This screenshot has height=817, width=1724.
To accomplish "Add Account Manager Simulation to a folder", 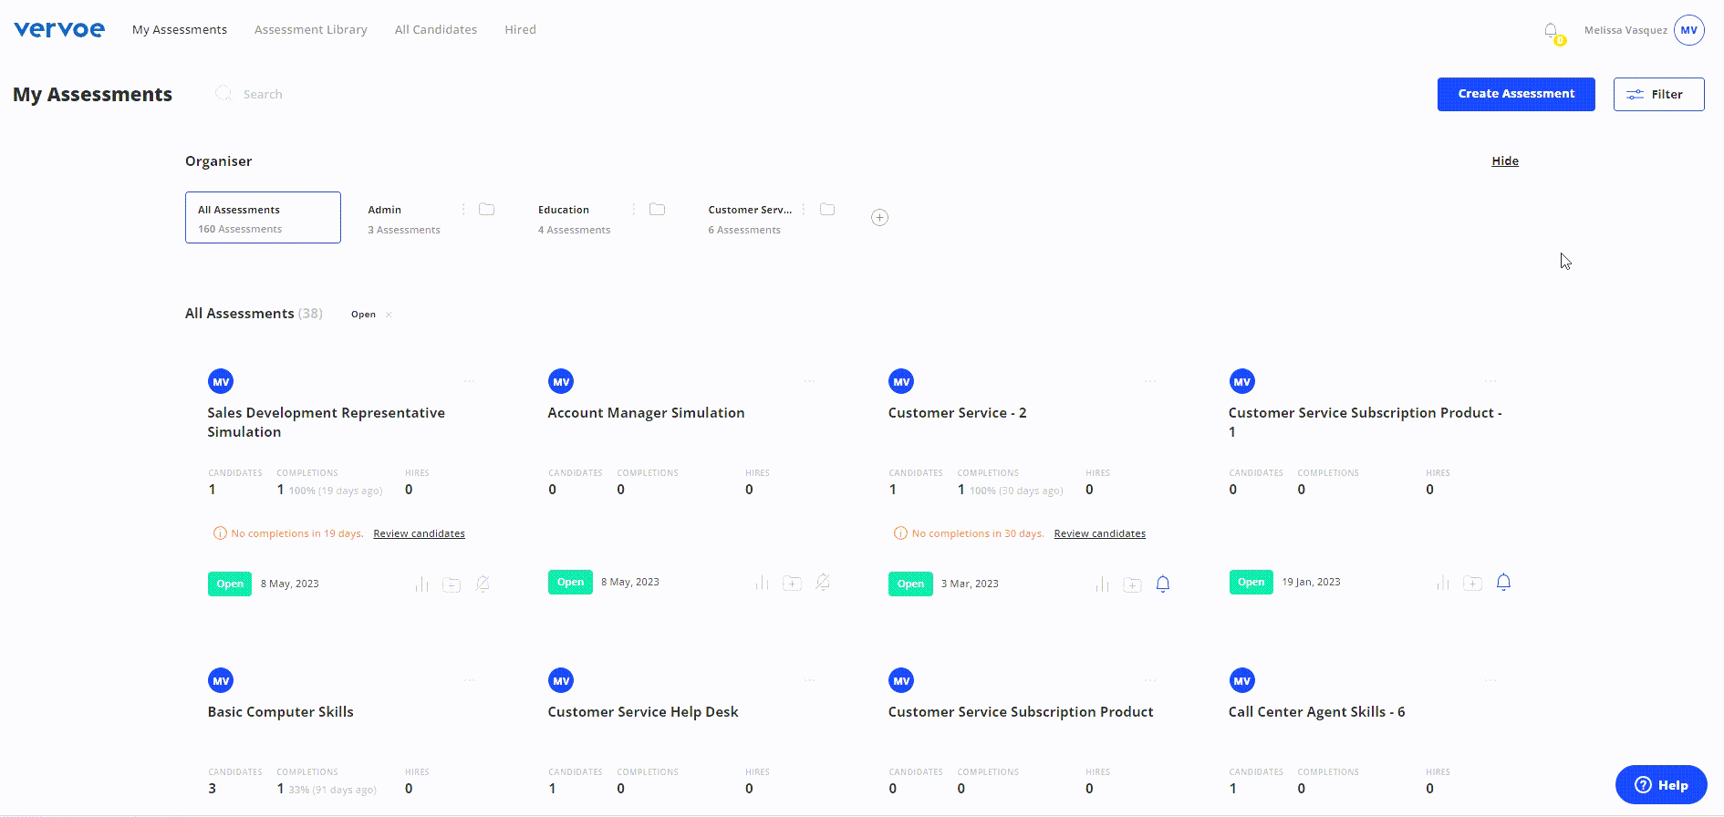I will tap(792, 583).
